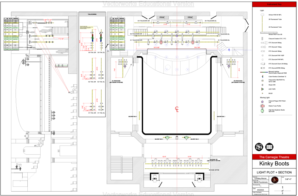Click the E2 TAIL SR detail label

(x=92, y=82)
